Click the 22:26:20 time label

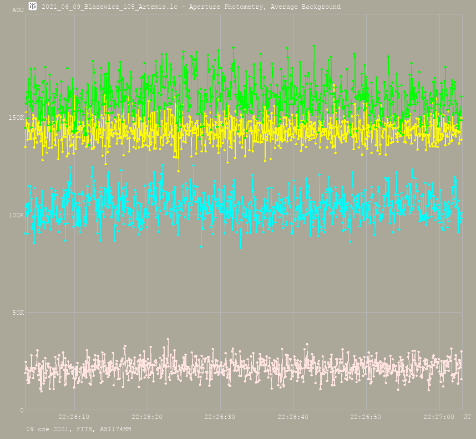point(147,417)
